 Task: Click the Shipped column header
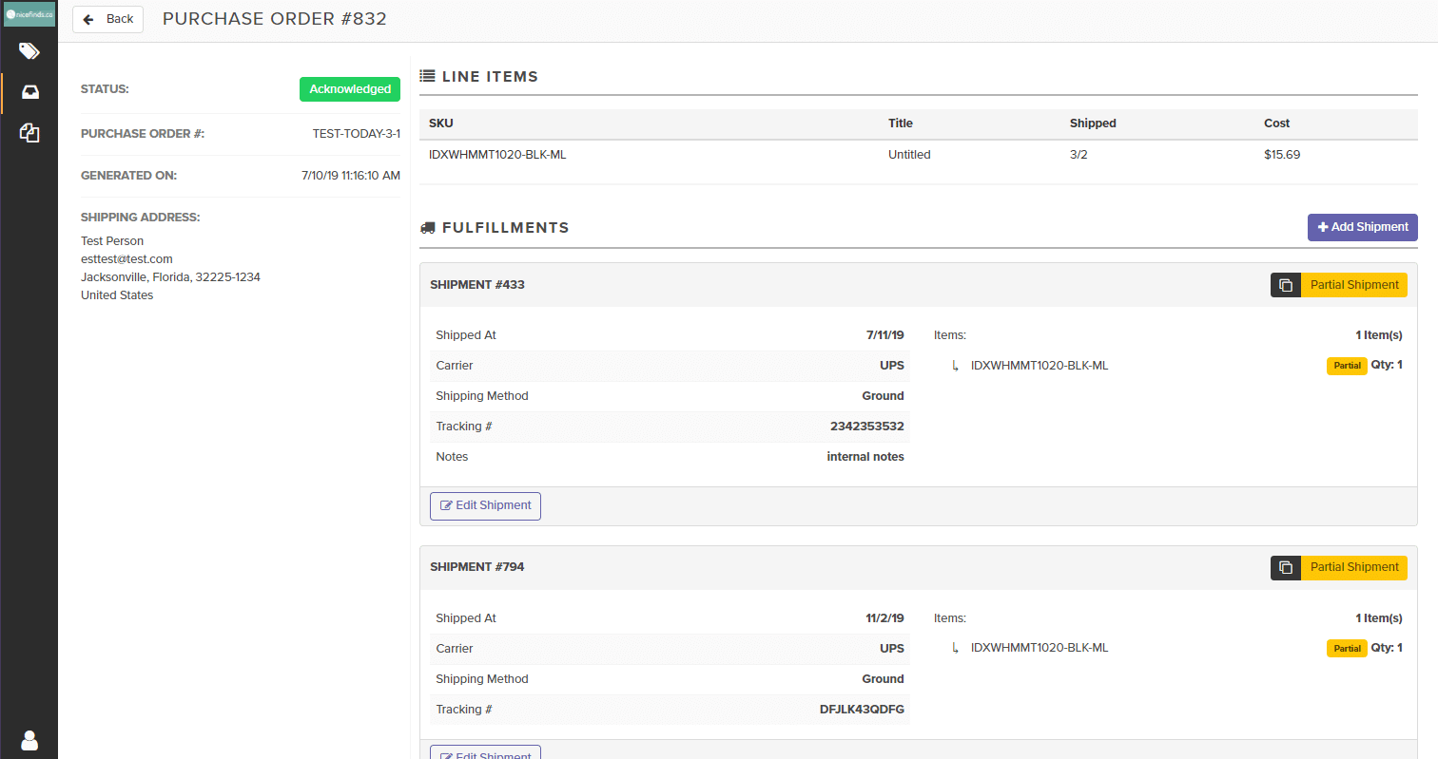[1093, 123]
